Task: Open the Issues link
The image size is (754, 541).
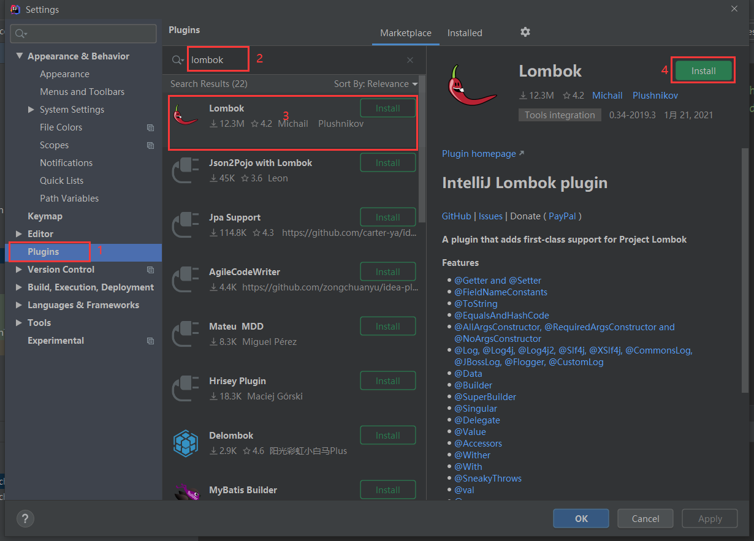Action: click(x=490, y=216)
